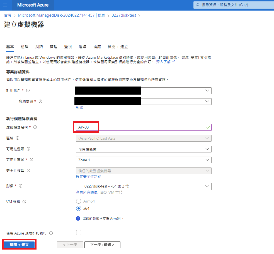
Task: Enable the Azure 現成折扣 checkbox
Action: tap(79, 233)
